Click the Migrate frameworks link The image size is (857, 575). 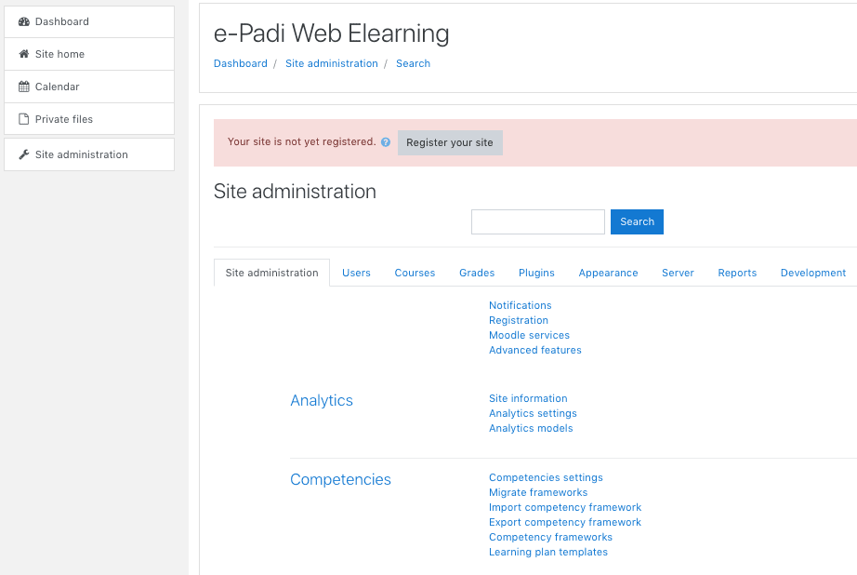pos(538,492)
